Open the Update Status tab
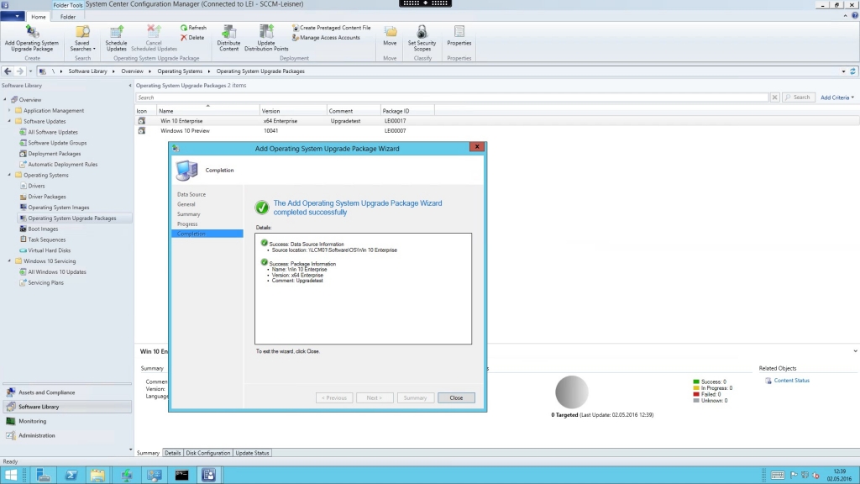This screenshot has width=860, height=484. [x=252, y=453]
